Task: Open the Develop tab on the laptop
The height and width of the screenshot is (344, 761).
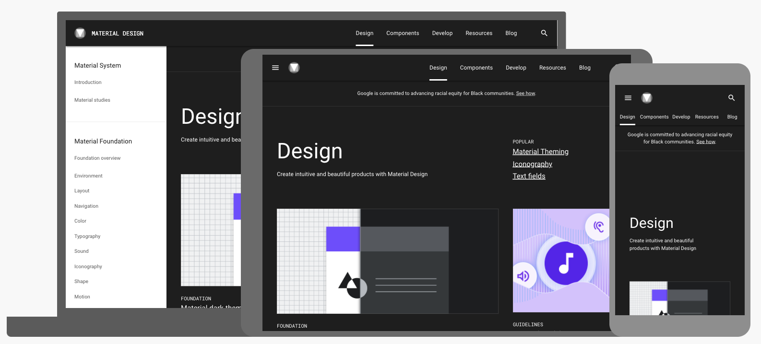Action: click(x=442, y=33)
